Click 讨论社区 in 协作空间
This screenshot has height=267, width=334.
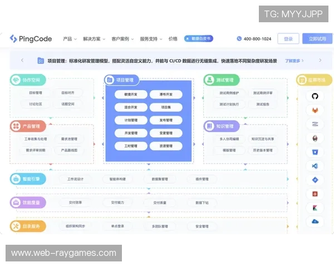(36, 104)
